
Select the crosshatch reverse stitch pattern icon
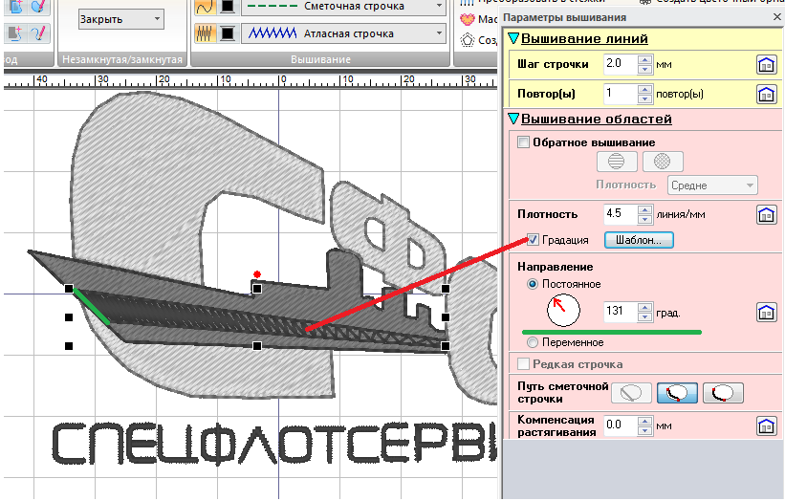[663, 162]
